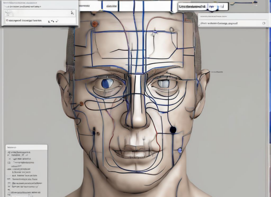The height and width of the screenshot is (197, 271).
Task: Click the bold labeled button in the top bar
Action: pos(192,7)
